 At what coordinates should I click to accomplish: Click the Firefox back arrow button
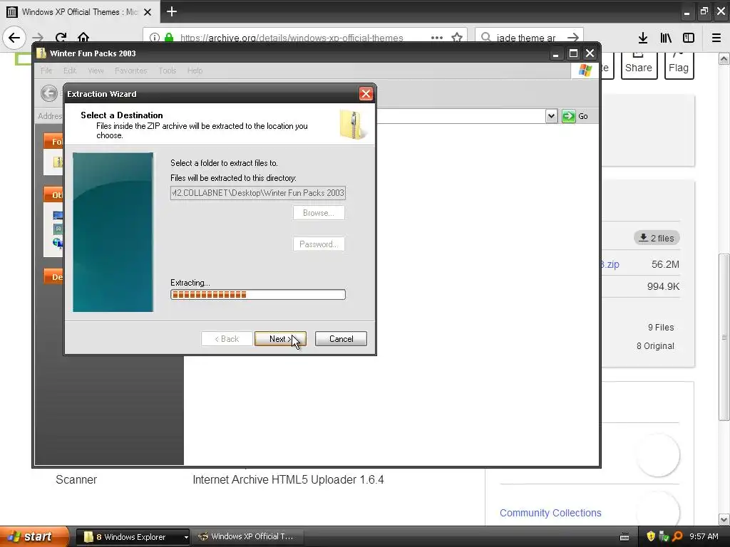(x=14, y=38)
